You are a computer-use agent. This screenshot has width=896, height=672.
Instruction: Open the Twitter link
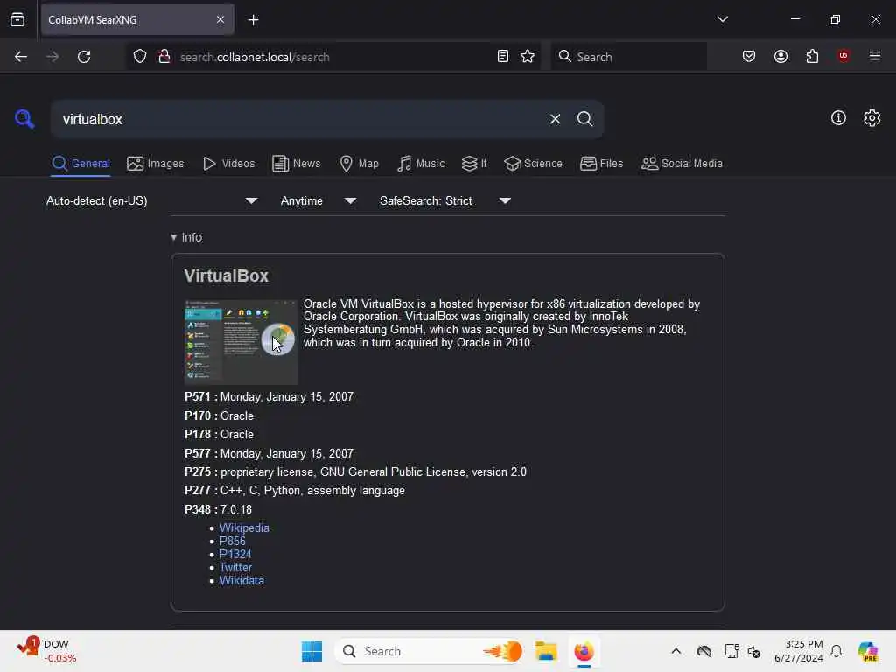point(235,567)
